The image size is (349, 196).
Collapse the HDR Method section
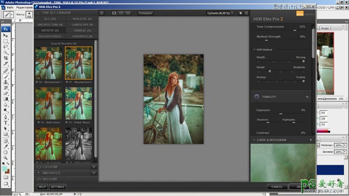[254, 50]
